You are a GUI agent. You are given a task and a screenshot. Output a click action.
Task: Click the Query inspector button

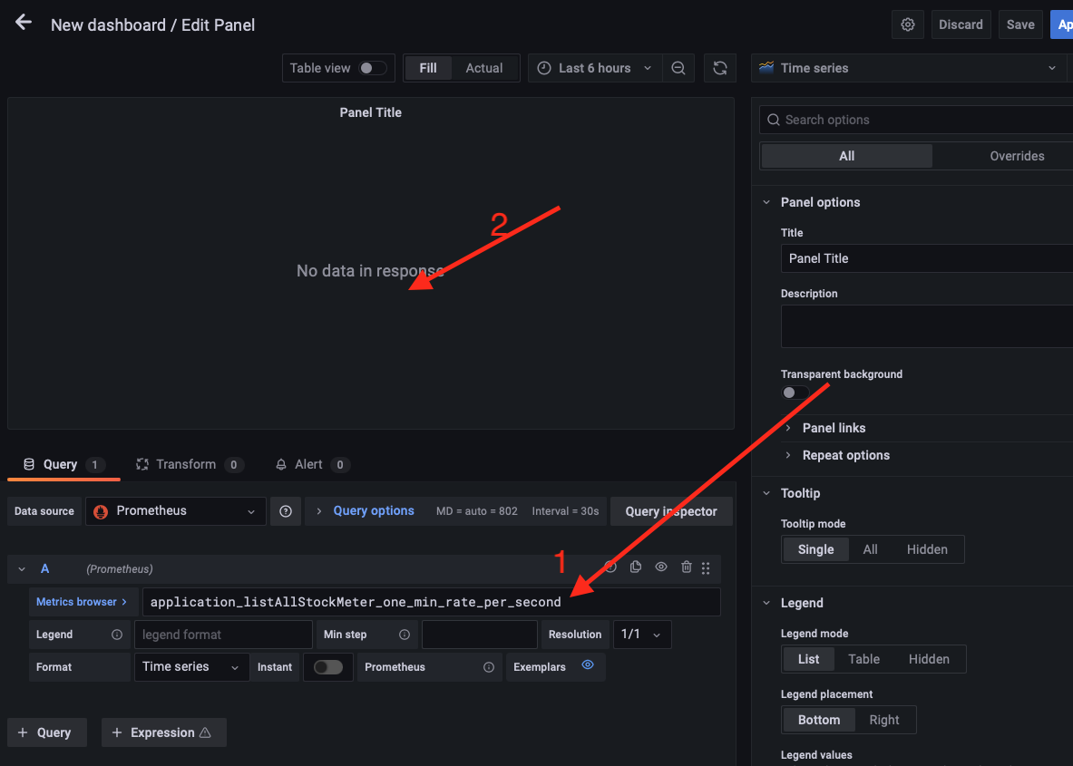coord(670,511)
